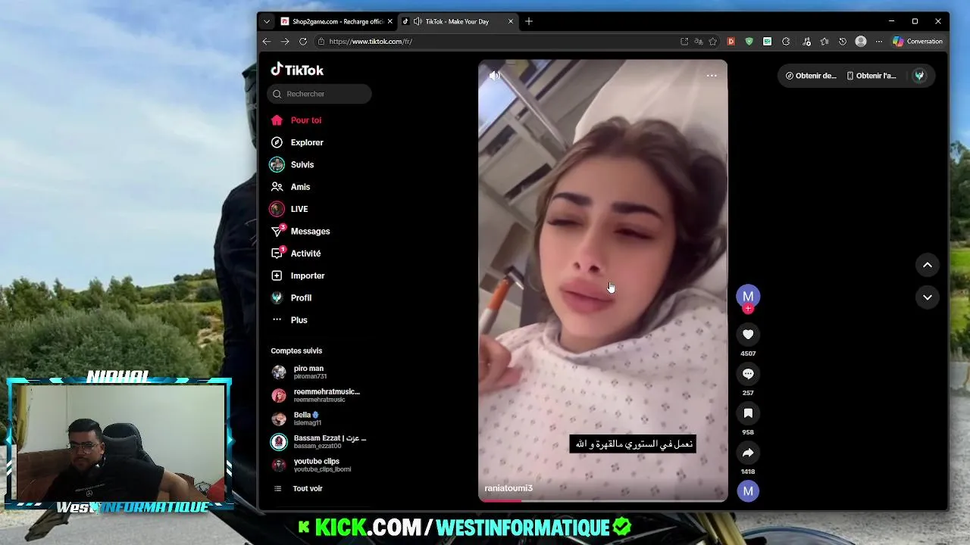This screenshot has height=545, width=970.
Task: Follow creator with red plus badge
Action: pos(748,309)
